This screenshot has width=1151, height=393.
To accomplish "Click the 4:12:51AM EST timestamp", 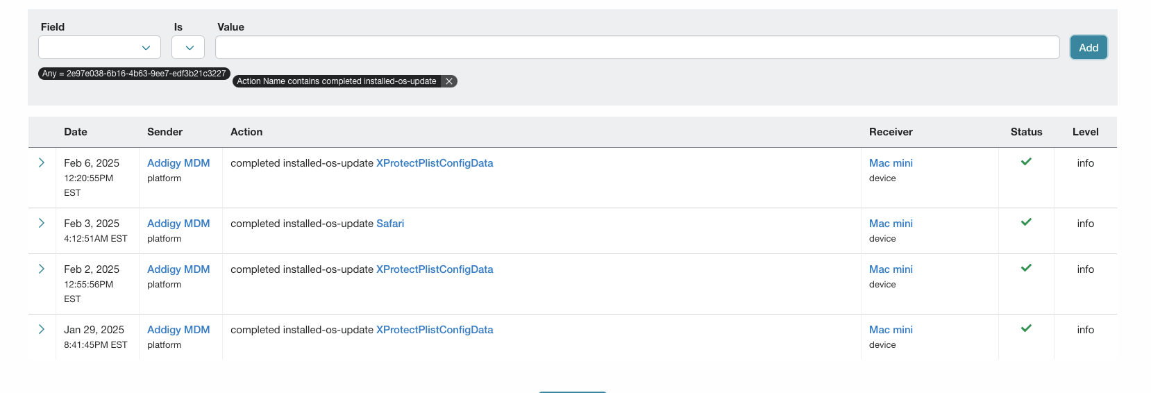I will click(x=96, y=239).
